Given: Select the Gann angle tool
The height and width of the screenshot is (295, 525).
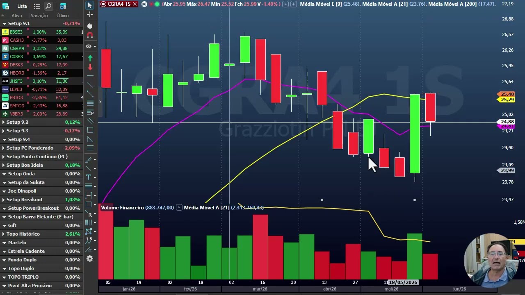Looking at the screenshot, I should coord(89,250).
